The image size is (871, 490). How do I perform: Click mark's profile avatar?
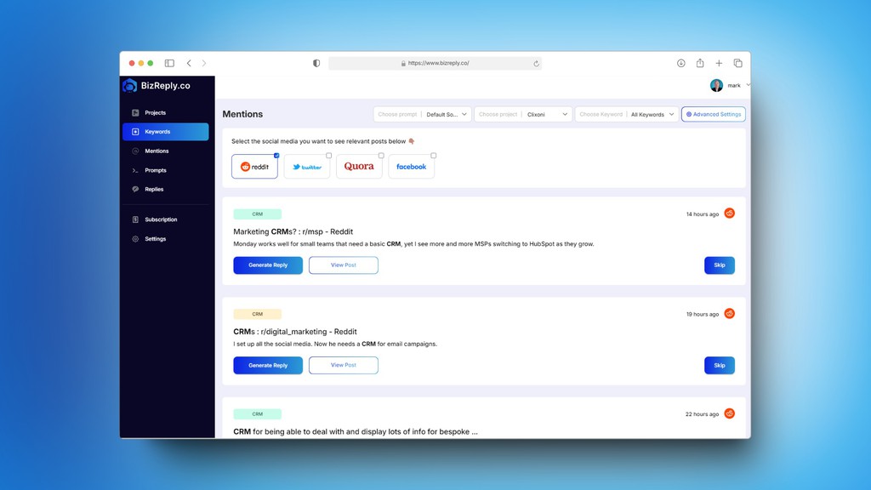(x=716, y=85)
